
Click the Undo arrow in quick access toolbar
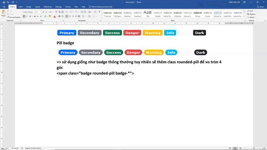(x=8, y=2)
